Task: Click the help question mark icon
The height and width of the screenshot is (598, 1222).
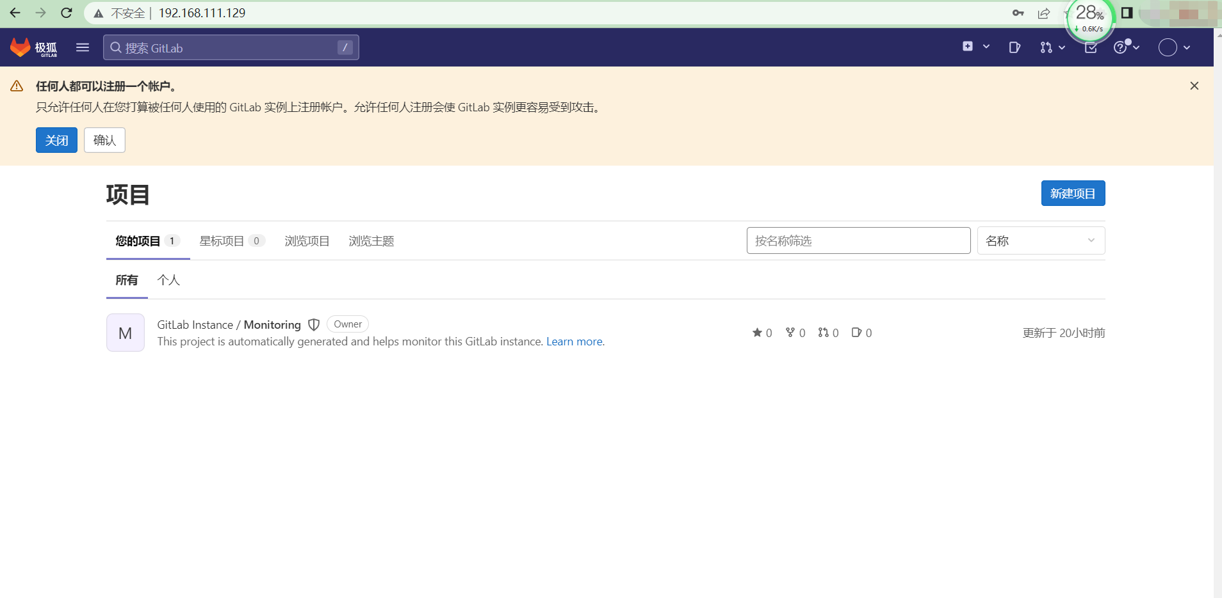Action: point(1120,47)
